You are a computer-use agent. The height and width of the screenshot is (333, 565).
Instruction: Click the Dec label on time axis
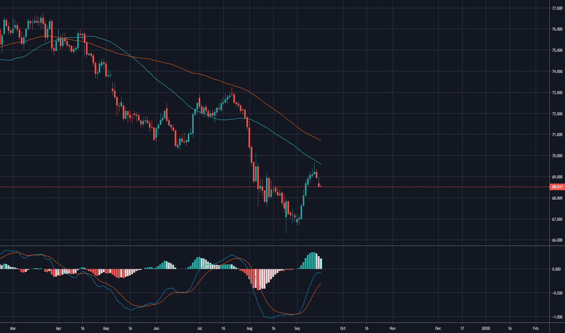(x=438, y=328)
